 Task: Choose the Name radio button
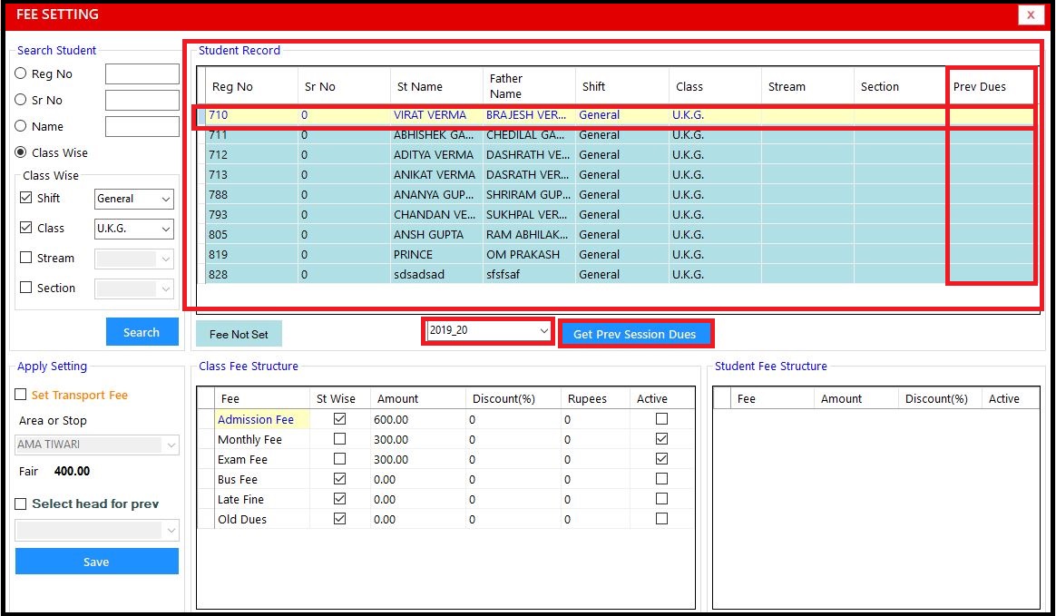point(21,127)
